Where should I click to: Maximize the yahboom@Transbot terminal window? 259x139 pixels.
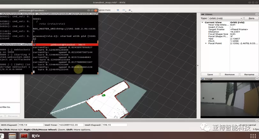92,10
